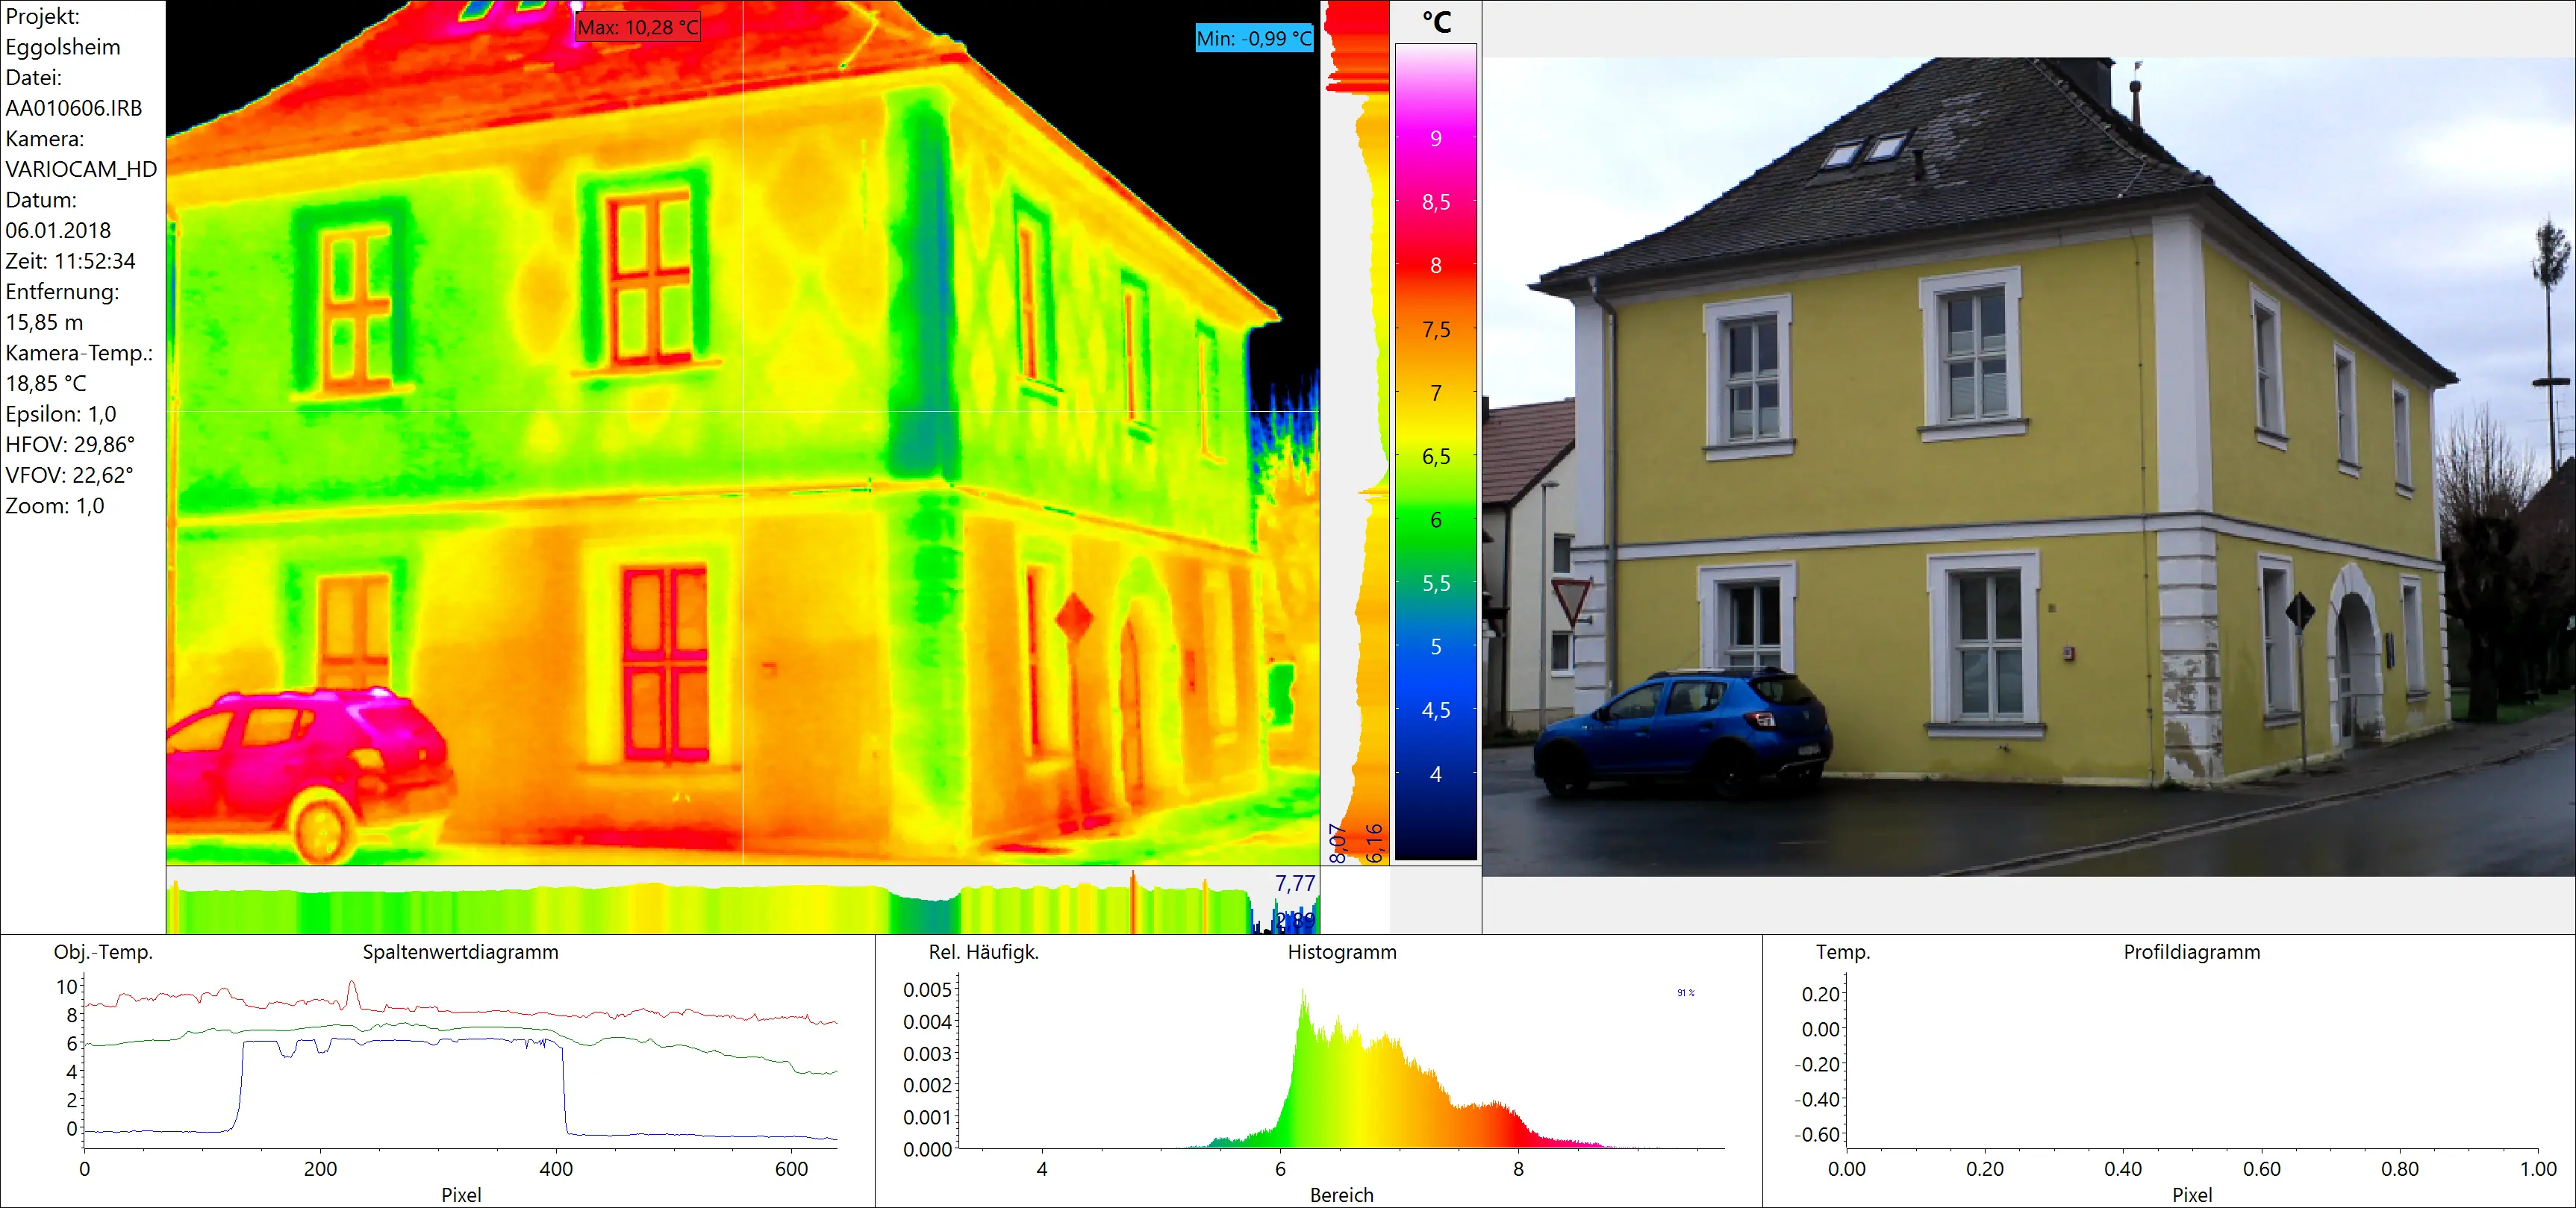2576x1208 pixels.
Task: Click the "Datei:" label
Action: [x=34, y=77]
